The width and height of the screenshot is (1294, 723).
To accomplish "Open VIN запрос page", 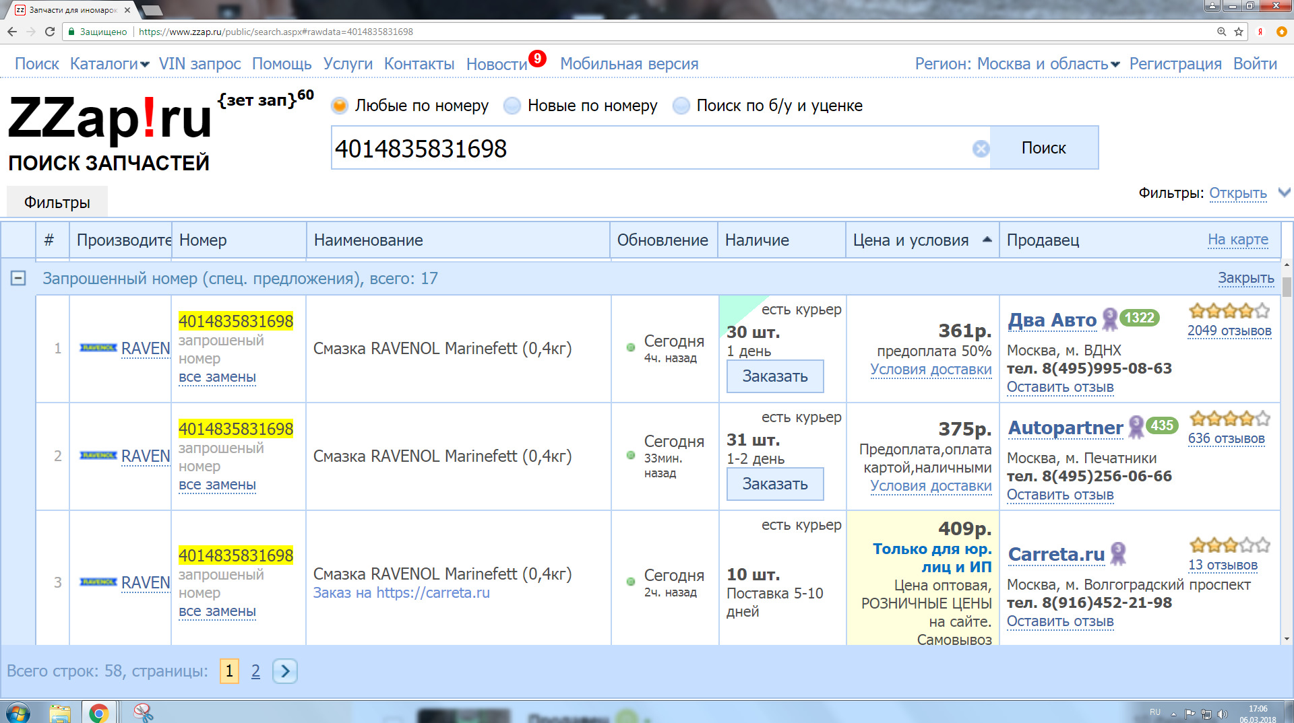I will (200, 64).
